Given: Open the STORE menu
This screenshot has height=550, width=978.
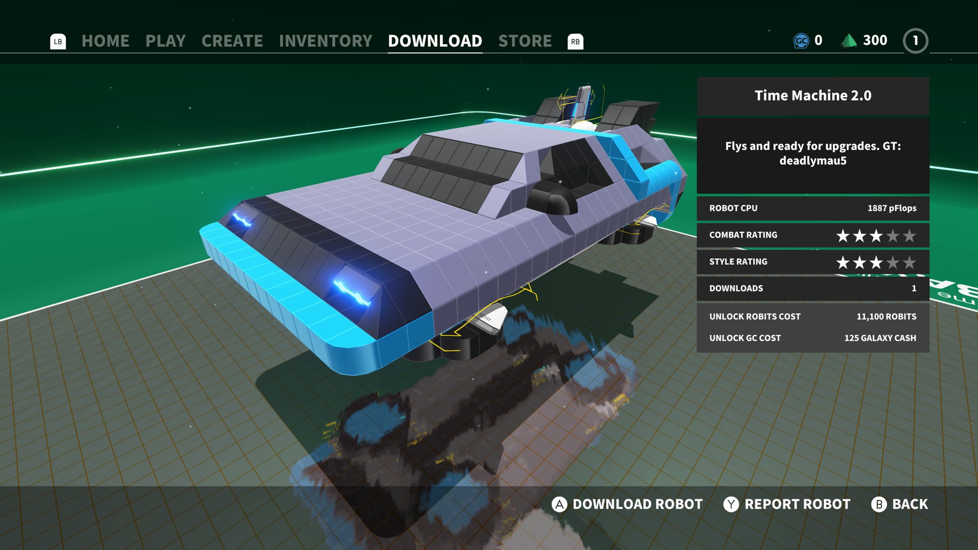Looking at the screenshot, I should point(525,41).
